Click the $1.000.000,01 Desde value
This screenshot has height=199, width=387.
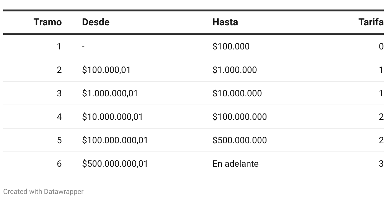110,93
